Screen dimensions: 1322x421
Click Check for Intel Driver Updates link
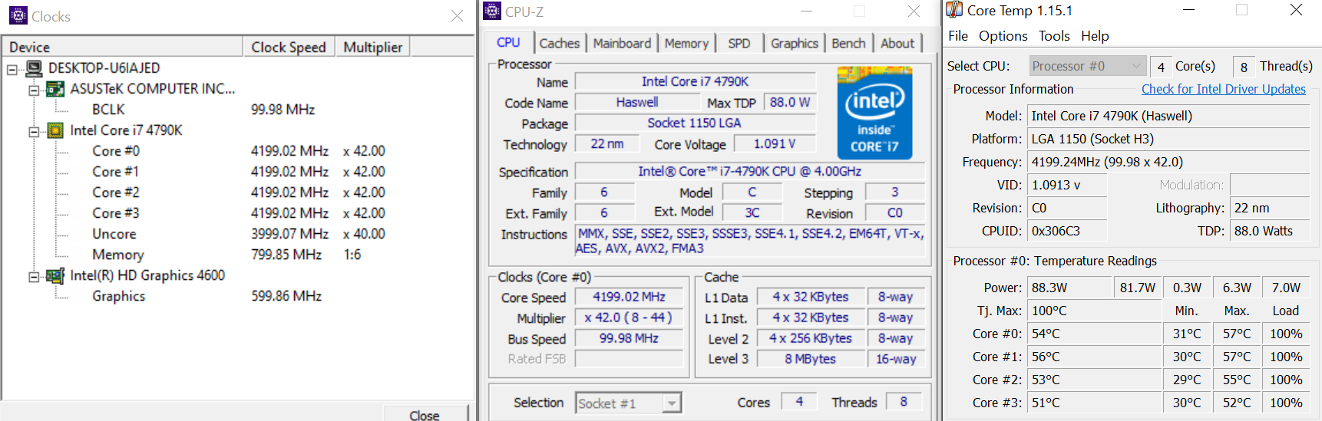click(x=1223, y=89)
